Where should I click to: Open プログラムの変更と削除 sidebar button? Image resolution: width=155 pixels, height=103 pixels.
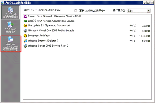click(x=10, y=12)
